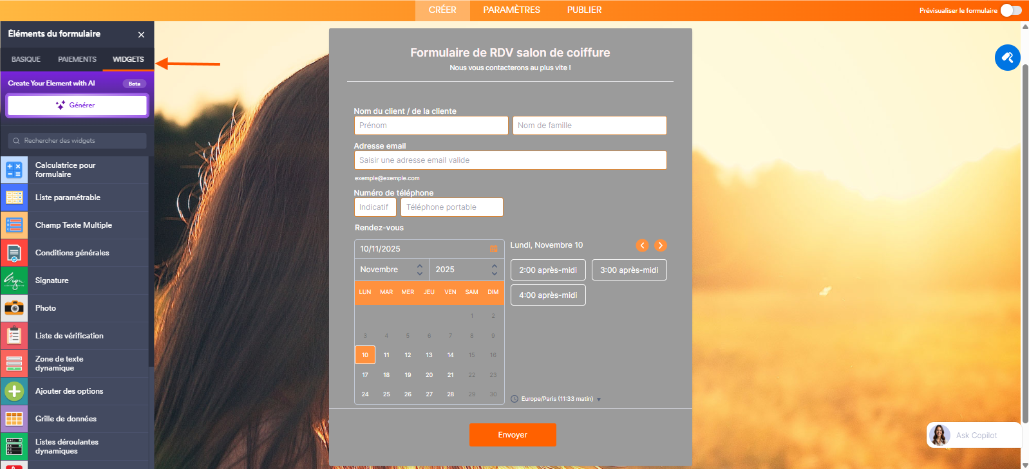Click the Grille de données widget icon
The width and height of the screenshot is (1029, 469).
click(x=14, y=419)
